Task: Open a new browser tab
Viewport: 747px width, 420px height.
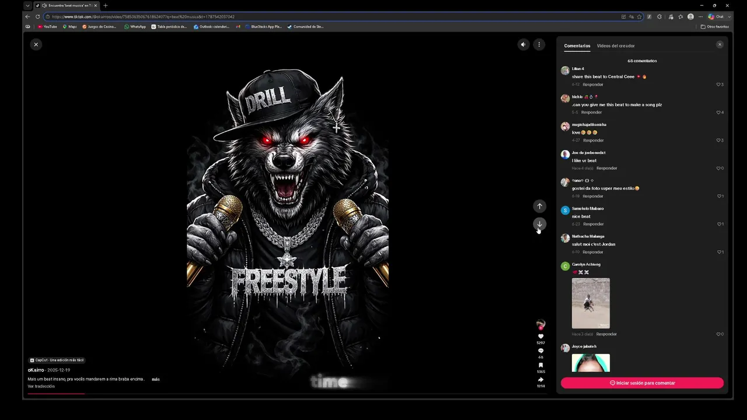Action: pos(106,5)
